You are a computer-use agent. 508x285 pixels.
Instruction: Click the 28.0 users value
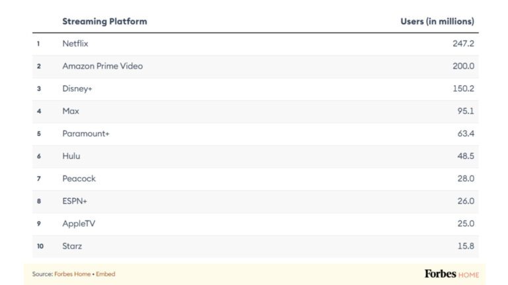point(466,179)
